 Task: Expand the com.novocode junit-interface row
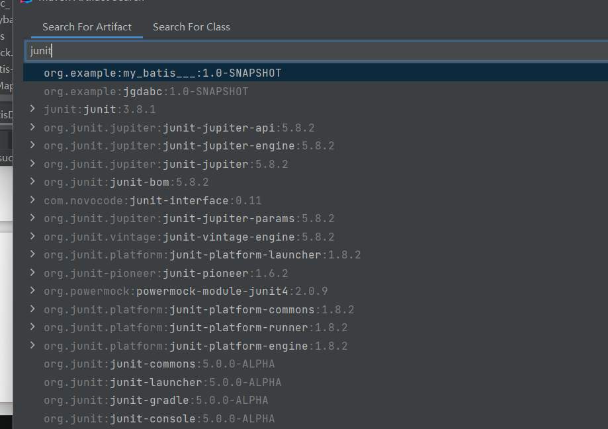click(x=32, y=200)
